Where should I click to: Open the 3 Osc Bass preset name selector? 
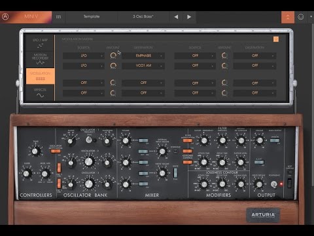pos(143,16)
